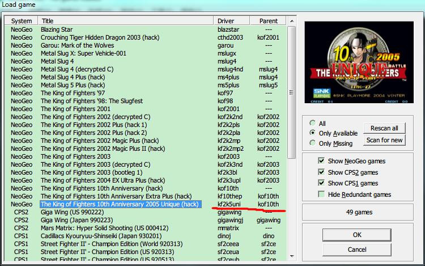Image resolution: width=425 pixels, height=266 pixels.
Task: Confirm with the OK button
Action: coord(356,235)
